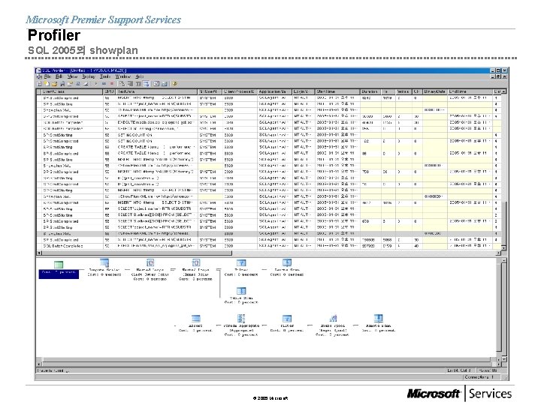Open the Edit menu
The height and width of the screenshot is (405, 541).
point(59,76)
